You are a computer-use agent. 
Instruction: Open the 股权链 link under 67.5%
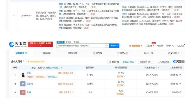(121, 77)
